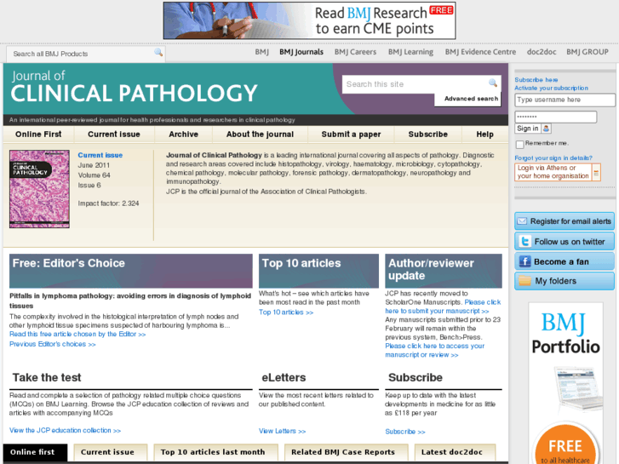Click the email envelope icon for alerts
Image resolution: width=619 pixels, height=464 pixels.
522,221
